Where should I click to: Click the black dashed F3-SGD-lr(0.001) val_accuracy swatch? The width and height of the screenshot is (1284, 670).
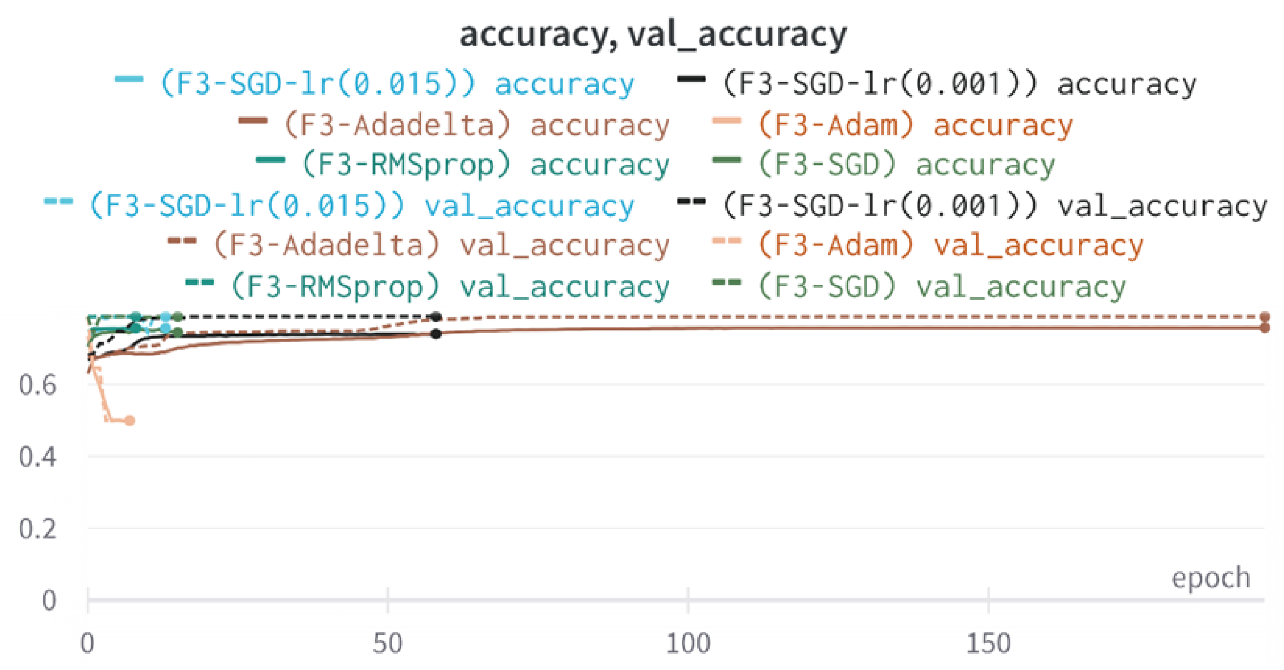[691, 202]
